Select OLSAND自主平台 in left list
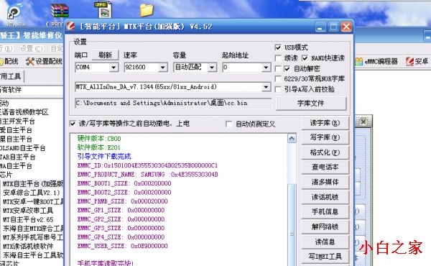Viewport: 431px width, 266px height. click(22, 148)
